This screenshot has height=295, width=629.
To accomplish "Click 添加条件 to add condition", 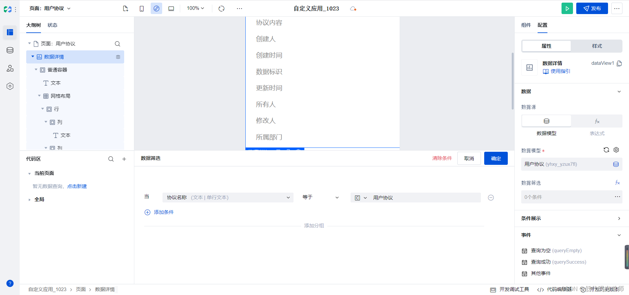I will point(159,212).
